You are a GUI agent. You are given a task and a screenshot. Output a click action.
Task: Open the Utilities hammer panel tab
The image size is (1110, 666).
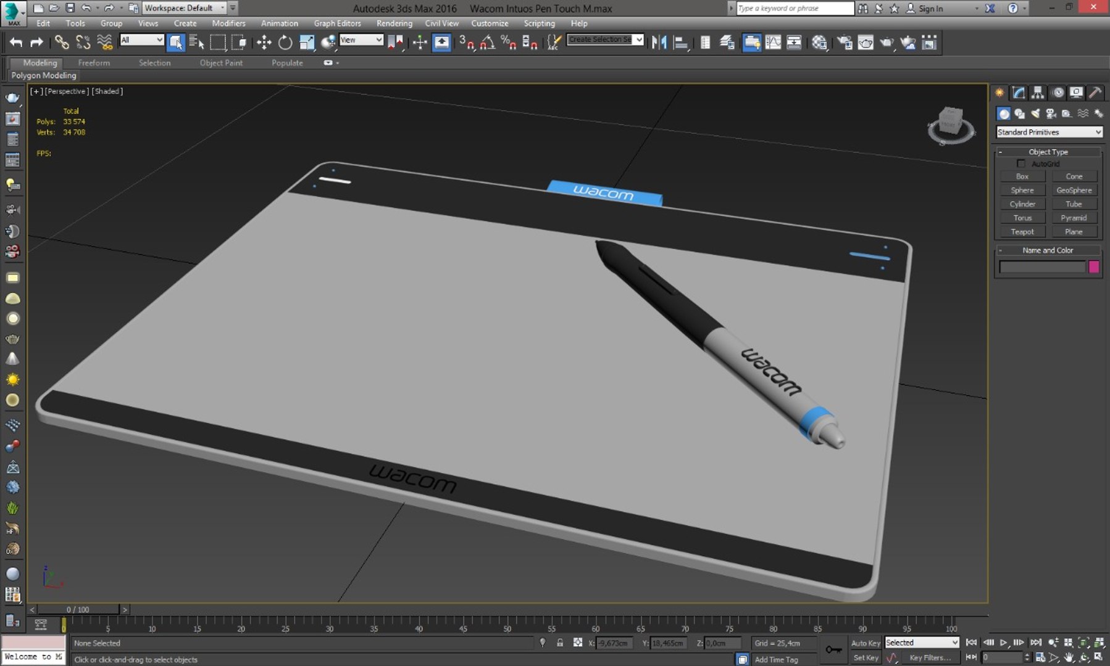pos(1095,92)
